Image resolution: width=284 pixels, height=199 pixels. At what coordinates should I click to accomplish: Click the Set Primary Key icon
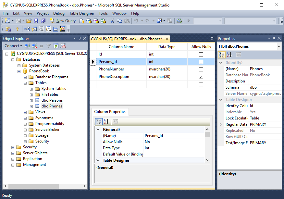click(18, 29)
